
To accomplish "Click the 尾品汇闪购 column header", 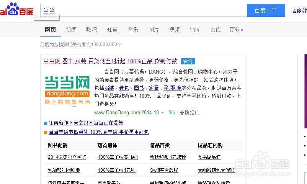I will pos(210,145).
